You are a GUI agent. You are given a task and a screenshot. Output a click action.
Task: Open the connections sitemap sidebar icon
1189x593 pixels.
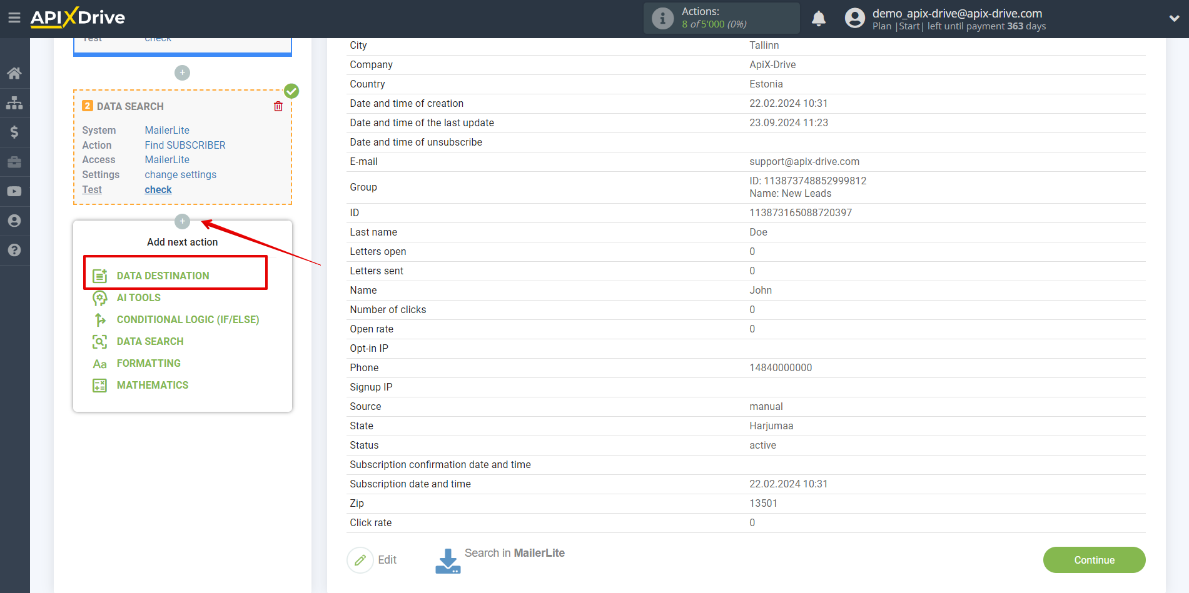[14, 102]
